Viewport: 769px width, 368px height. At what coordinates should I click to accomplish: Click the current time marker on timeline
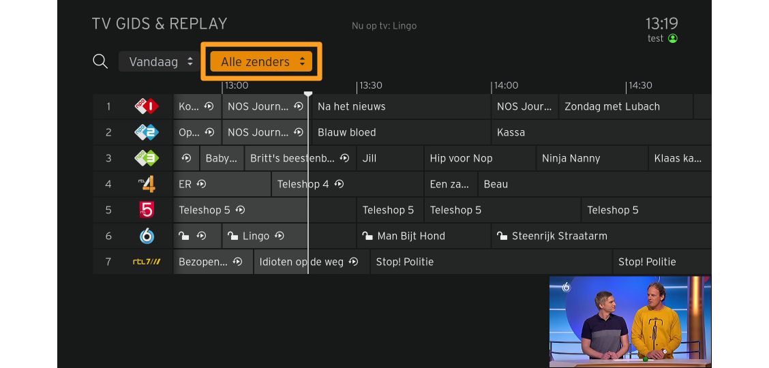pyautogui.click(x=308, y=94)
